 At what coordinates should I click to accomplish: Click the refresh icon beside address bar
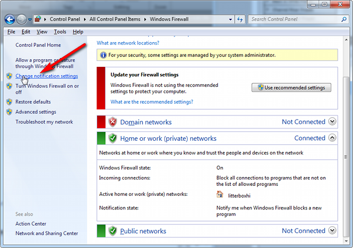(240, 19)
